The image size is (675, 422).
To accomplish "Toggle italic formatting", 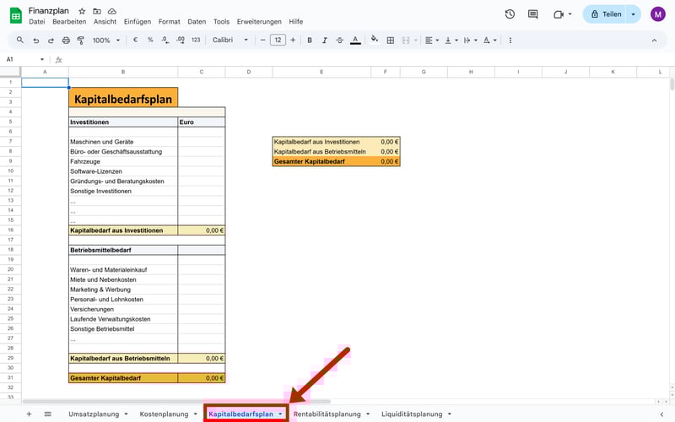I will click(x=324, y=40).
